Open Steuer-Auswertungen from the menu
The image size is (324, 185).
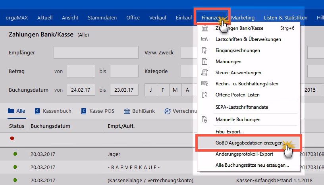[249, 73]
